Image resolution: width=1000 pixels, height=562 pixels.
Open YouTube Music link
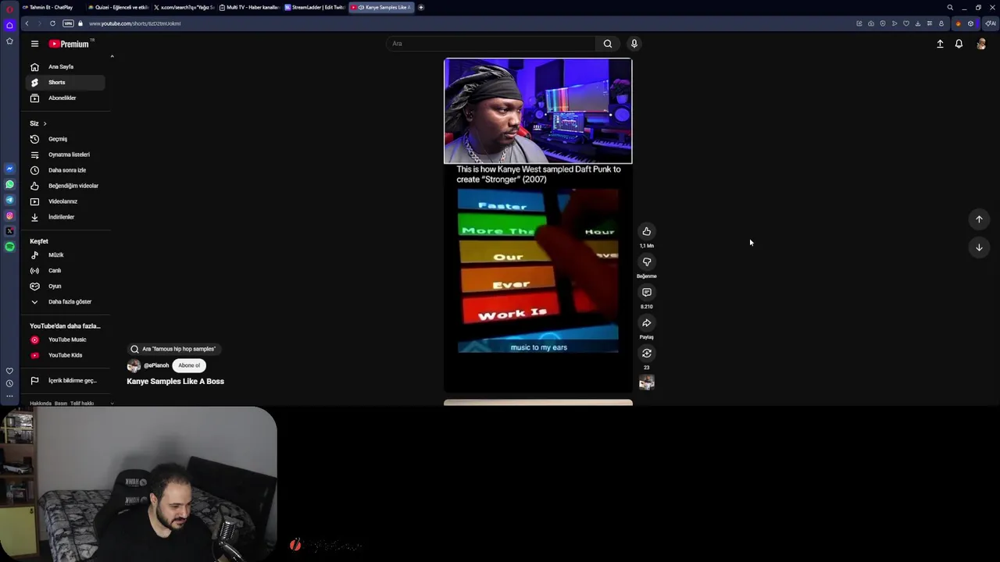pos(65,340)
